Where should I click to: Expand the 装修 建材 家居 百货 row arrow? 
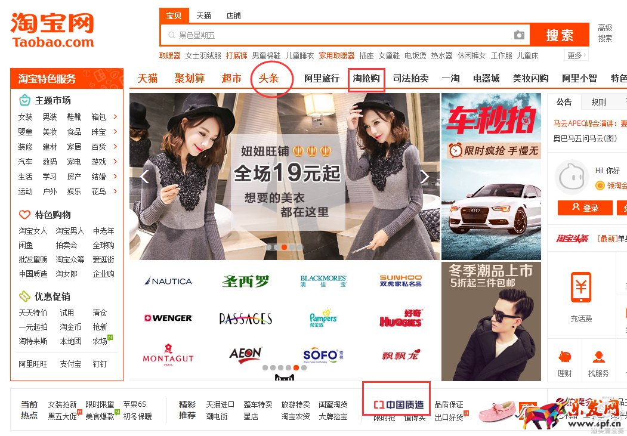click(115, 147)
